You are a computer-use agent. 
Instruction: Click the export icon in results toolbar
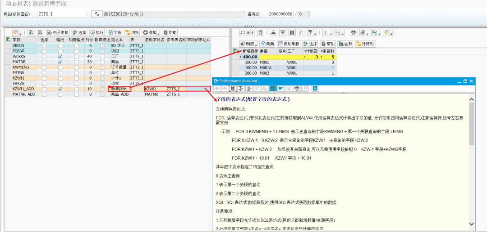(x=375, y=32)
